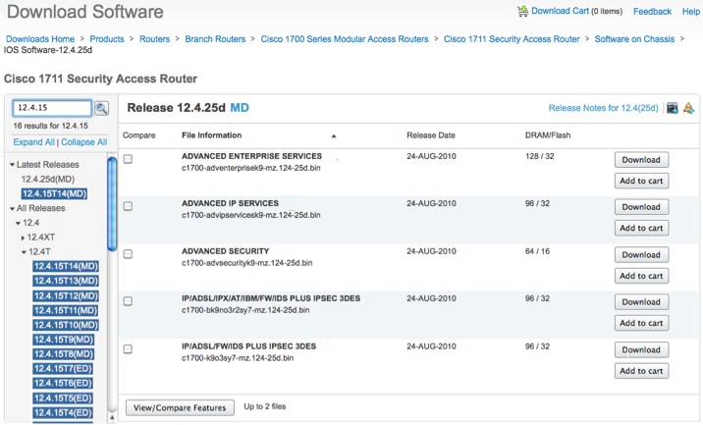Open Cisco 1700 Series Modular Access Routers link
The image size is (703, 425).
point(345,39)
